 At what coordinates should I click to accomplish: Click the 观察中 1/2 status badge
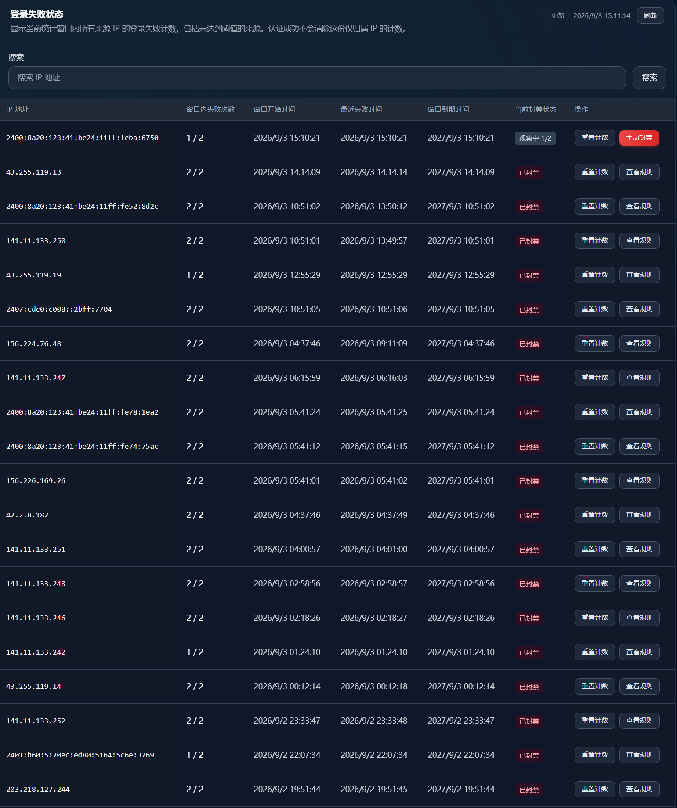coord(535,138)
